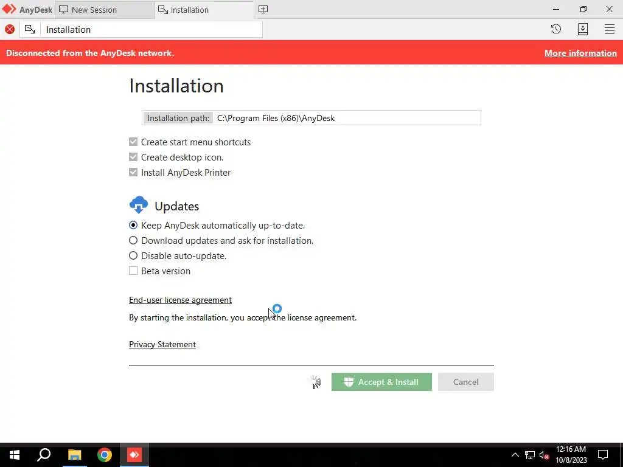Viewport: 623px width, 467px height.
Task: Minimize the AnyDesk window
Action: tap(556, 9)
